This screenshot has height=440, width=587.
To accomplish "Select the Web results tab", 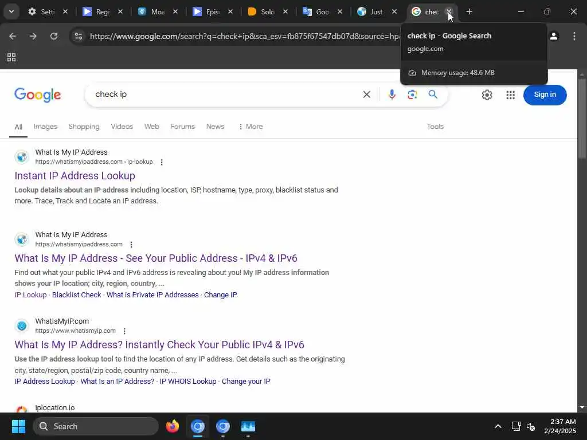I will pyautogui.click(x=151, y=127).
